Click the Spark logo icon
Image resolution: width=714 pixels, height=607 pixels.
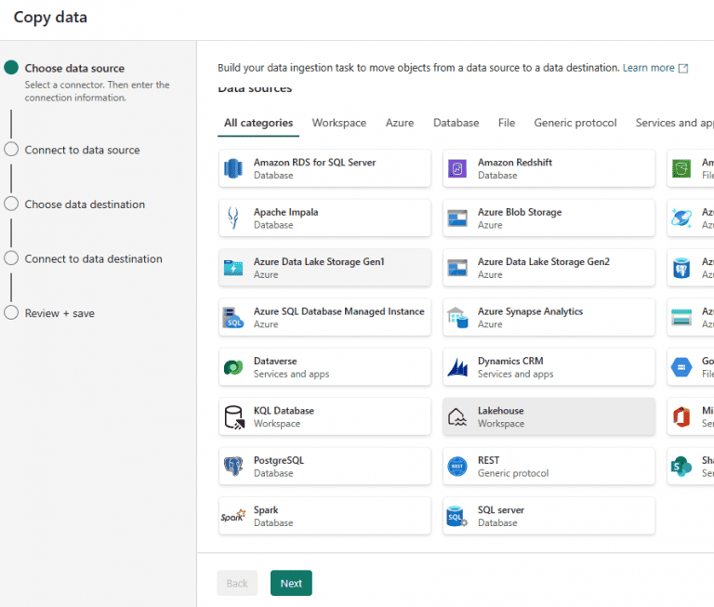click(x=233, y=516)
